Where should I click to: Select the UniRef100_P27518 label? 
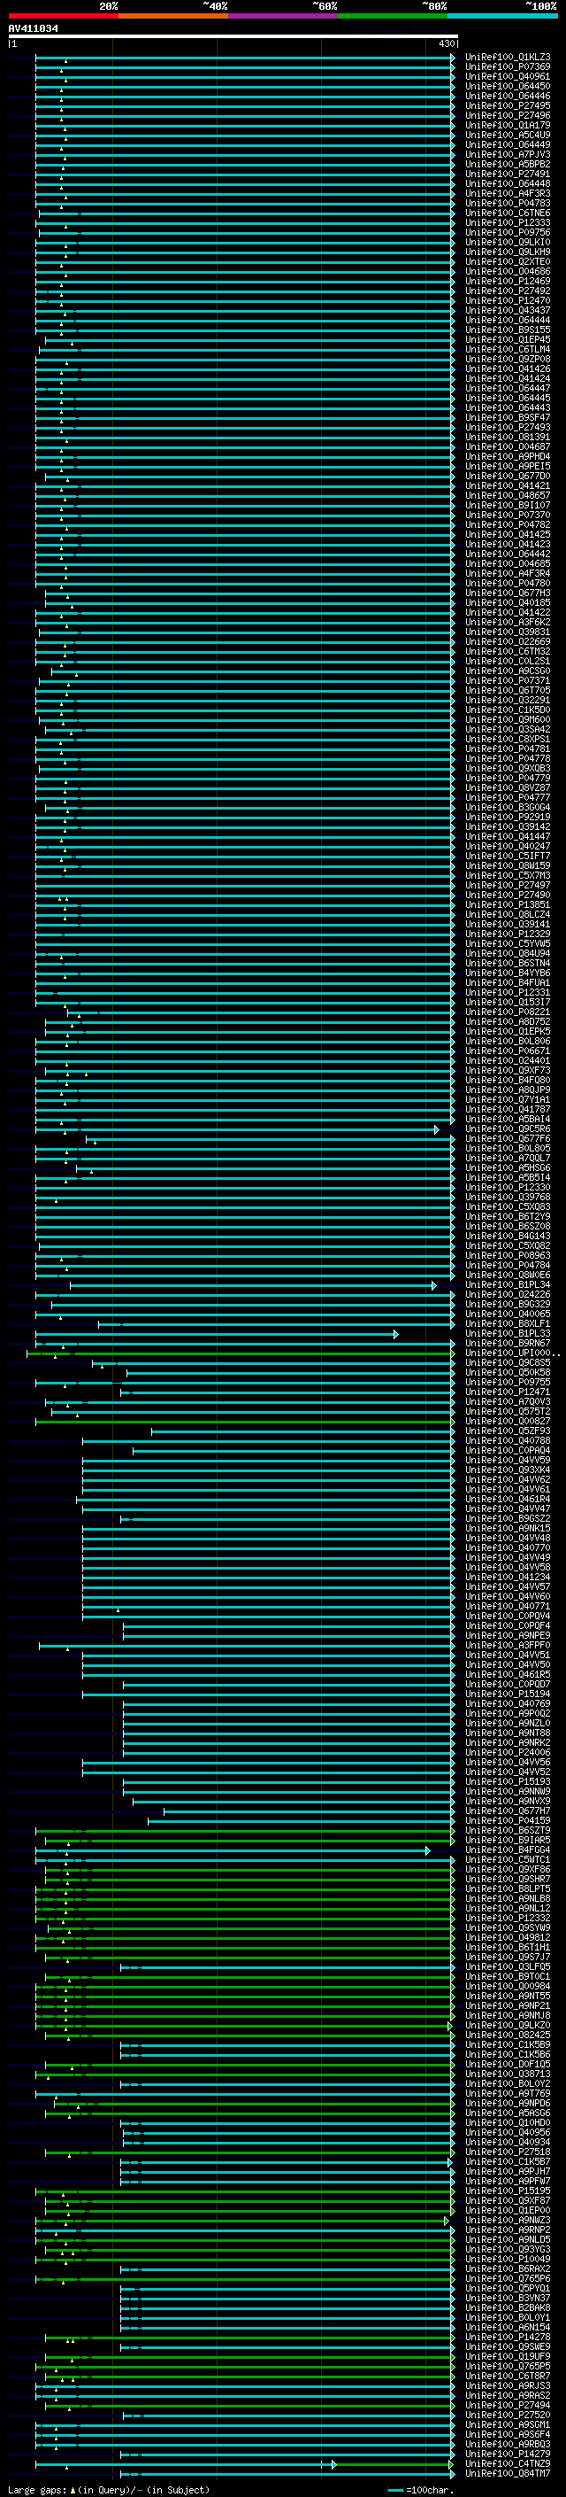tap(508, 2152)
